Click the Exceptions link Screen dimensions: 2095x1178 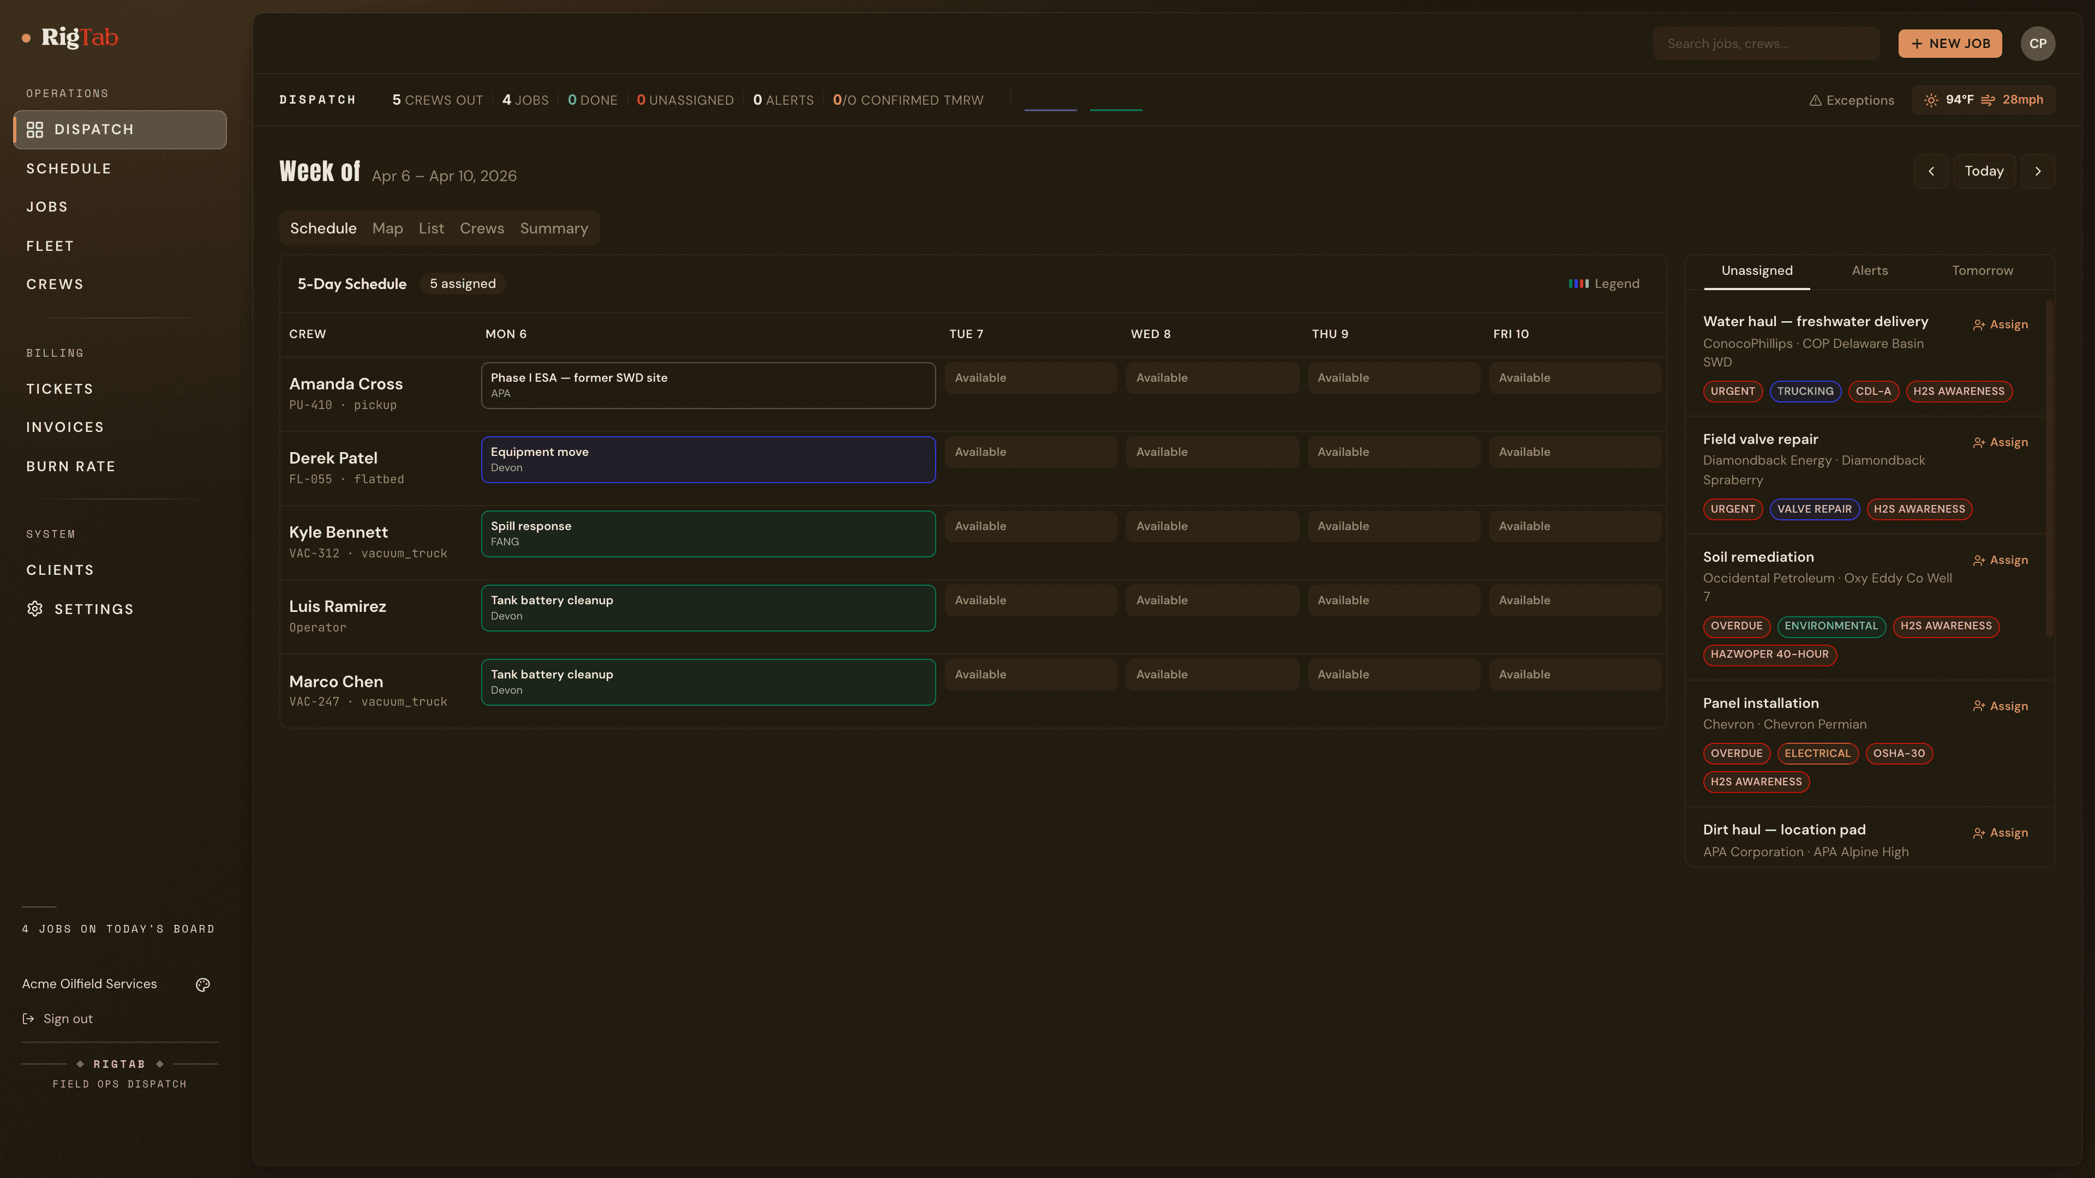[x=1851, y=100]
